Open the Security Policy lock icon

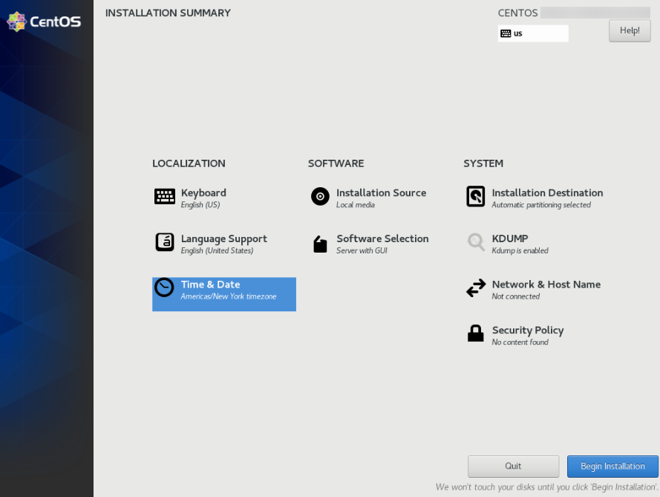click(x=476, y=333)
